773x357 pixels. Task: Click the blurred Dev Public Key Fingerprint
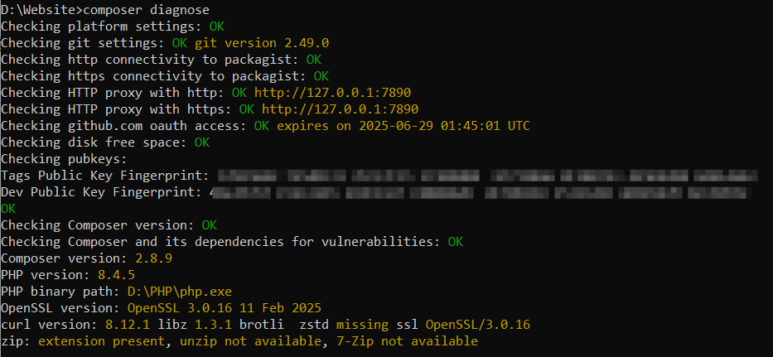(481, 192)
